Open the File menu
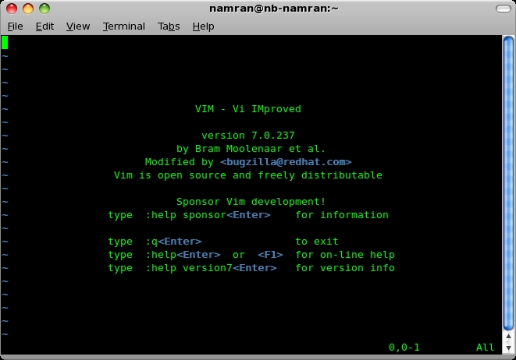Viewport: 516px width, 360px height. [x=16, y=26]
